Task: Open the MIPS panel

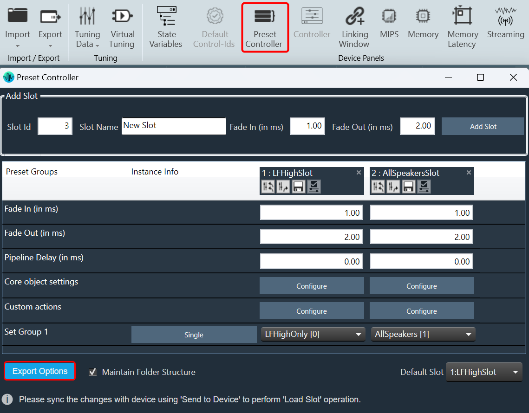Action: point(389,23)
